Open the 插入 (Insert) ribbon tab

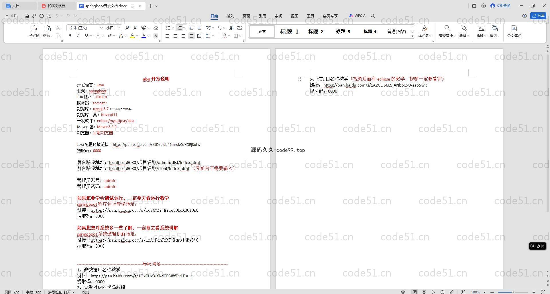[230, 16]
